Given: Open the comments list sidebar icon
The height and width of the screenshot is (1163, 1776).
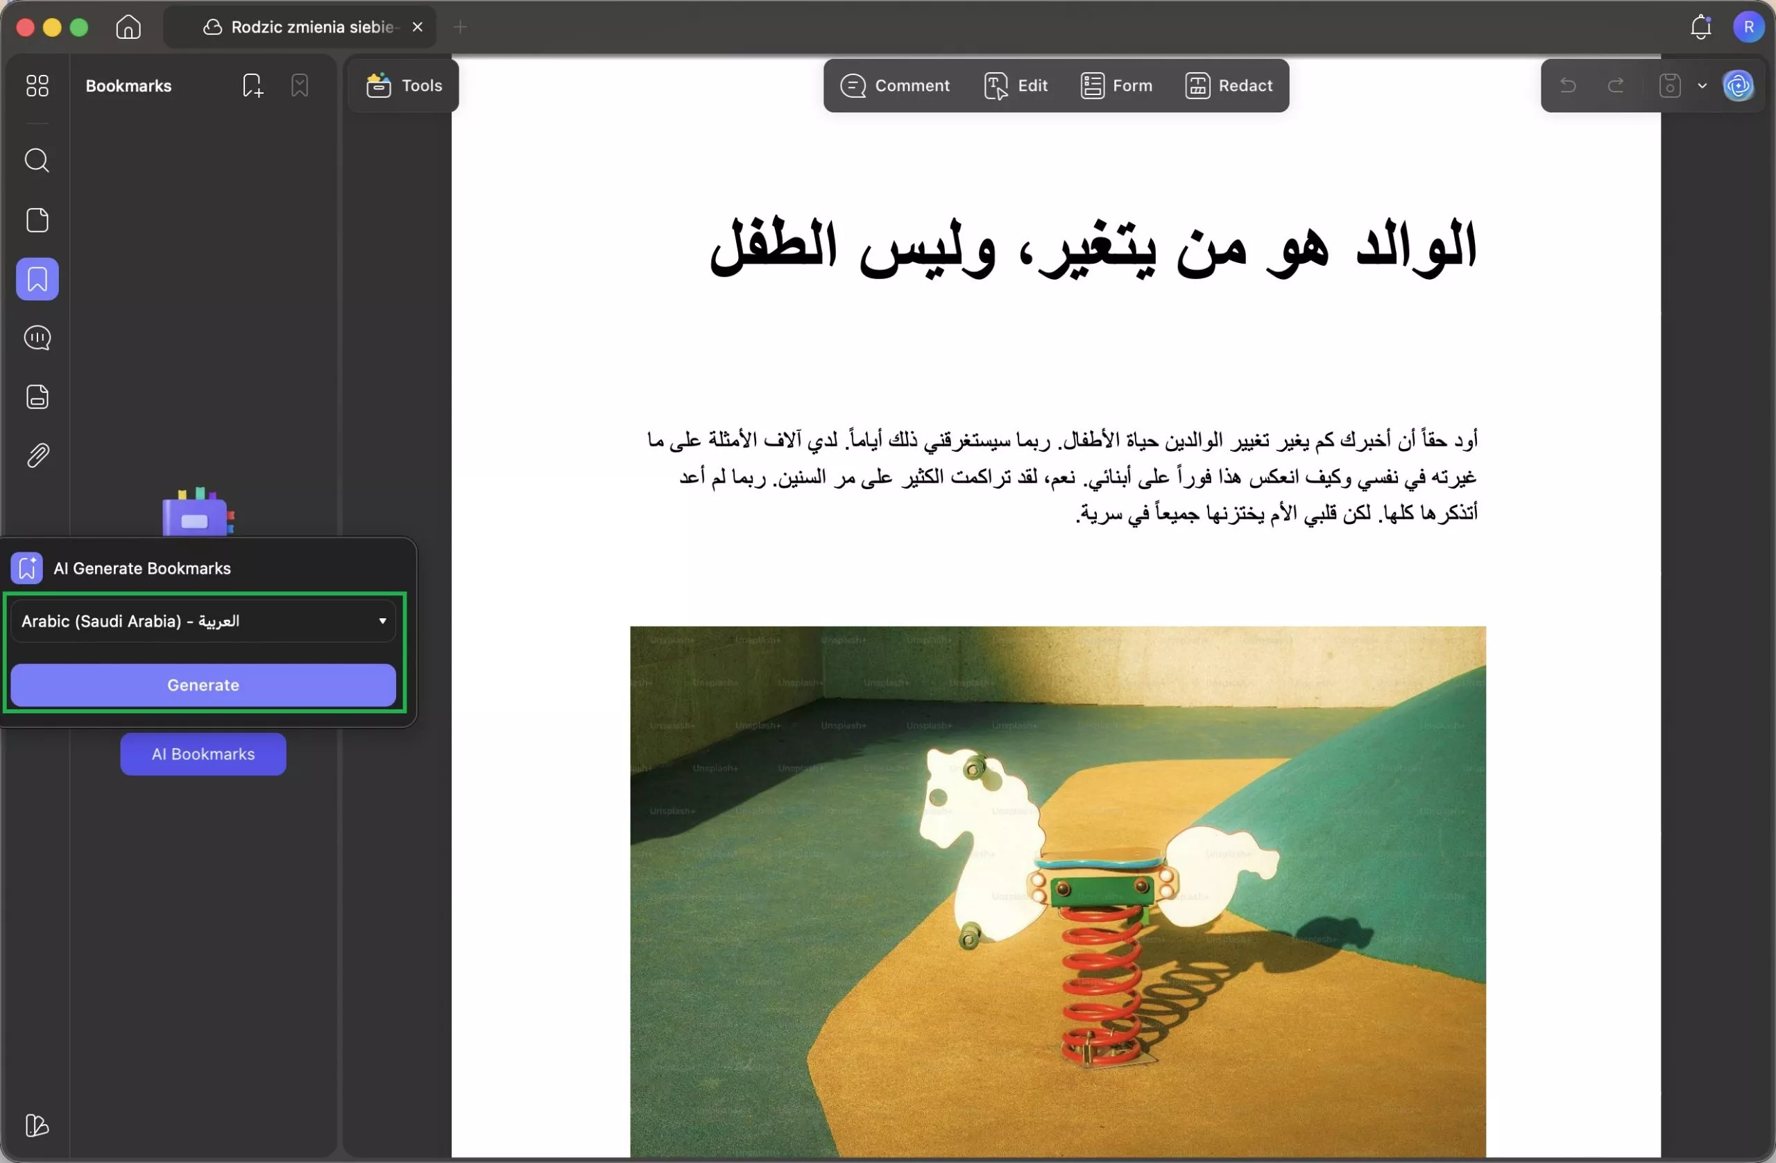Looking at the screenshot, I should pos(37,338).
